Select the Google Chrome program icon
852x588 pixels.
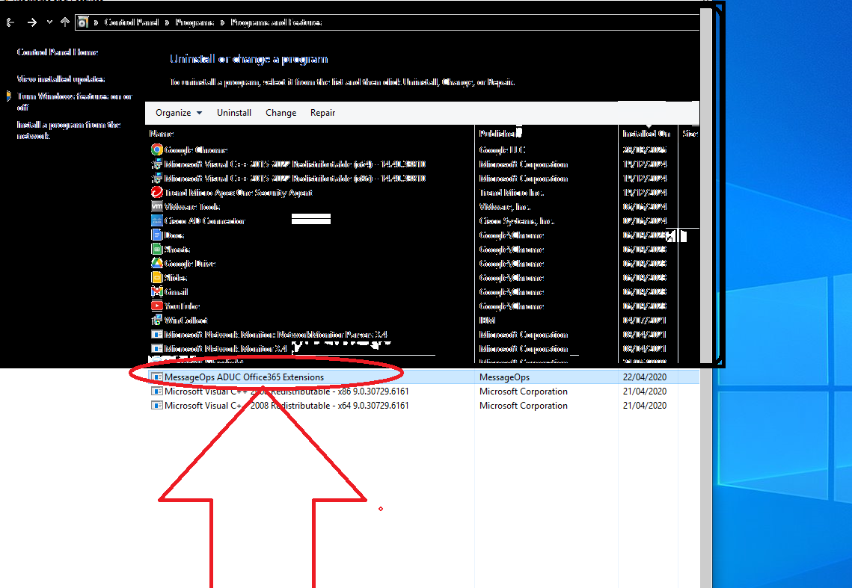156,150
